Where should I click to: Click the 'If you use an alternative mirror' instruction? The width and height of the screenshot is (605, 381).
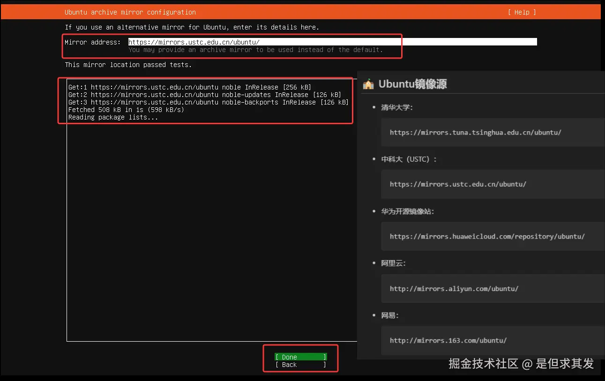(x=192, y=27)
